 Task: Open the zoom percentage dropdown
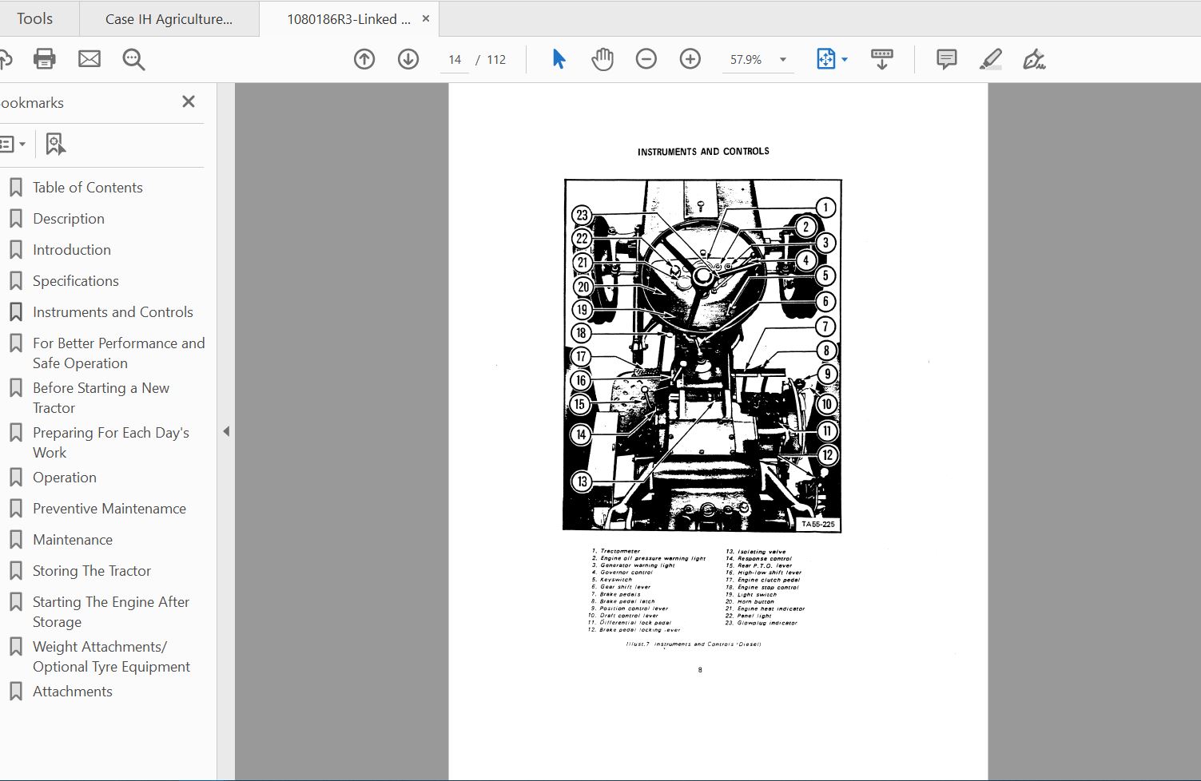[783, 60]
